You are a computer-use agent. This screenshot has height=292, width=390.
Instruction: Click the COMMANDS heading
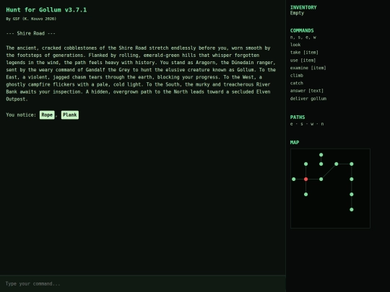pyautogui.click(x=302, y=30)
